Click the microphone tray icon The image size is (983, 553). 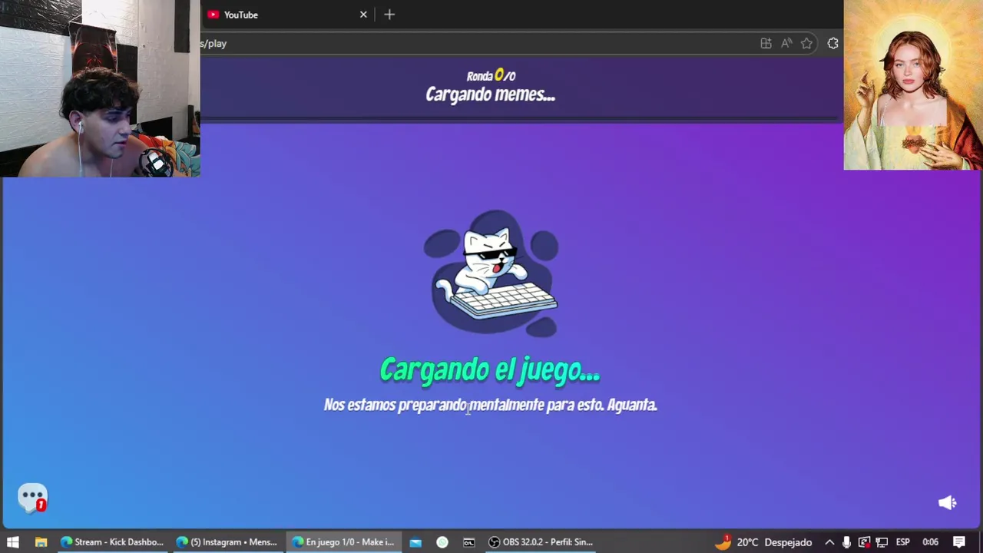846,542
